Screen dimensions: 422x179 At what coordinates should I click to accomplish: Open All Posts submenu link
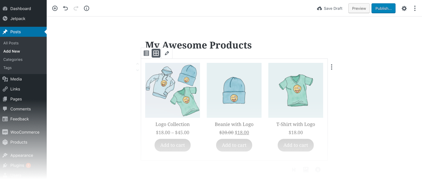(x=11, y=43)
